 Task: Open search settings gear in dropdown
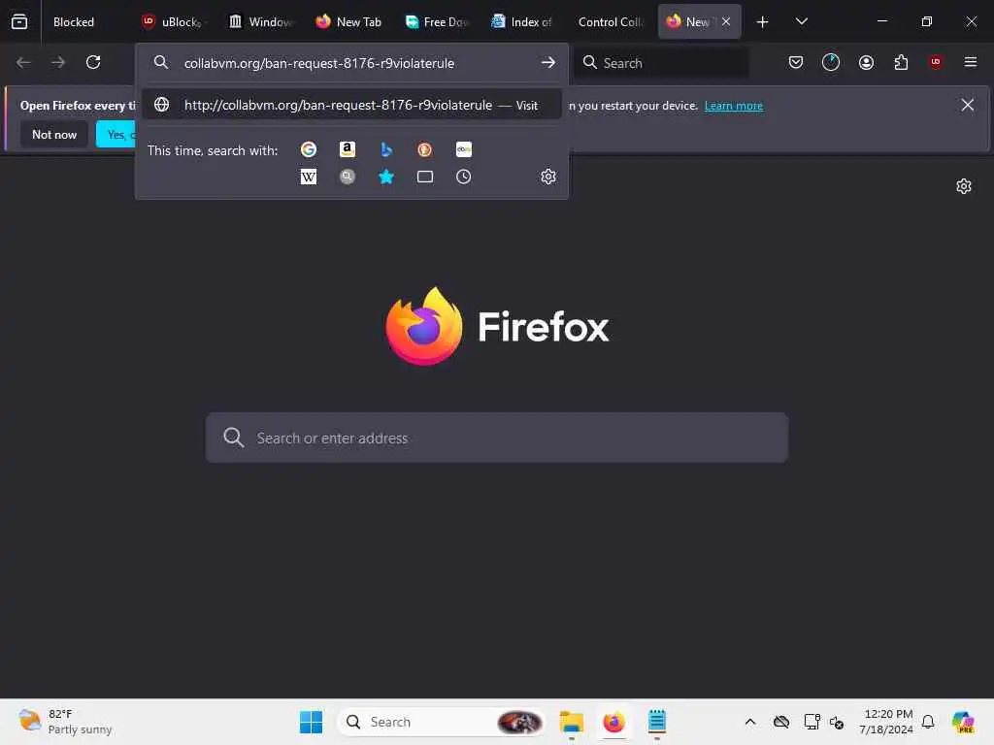pos(548,177)
